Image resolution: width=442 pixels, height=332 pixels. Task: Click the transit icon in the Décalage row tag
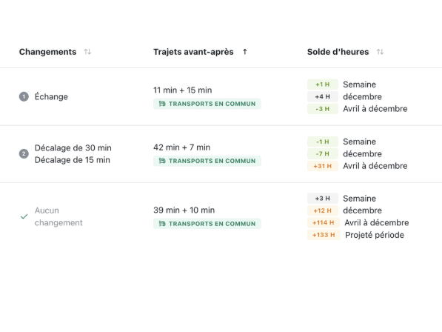(162, 161)
